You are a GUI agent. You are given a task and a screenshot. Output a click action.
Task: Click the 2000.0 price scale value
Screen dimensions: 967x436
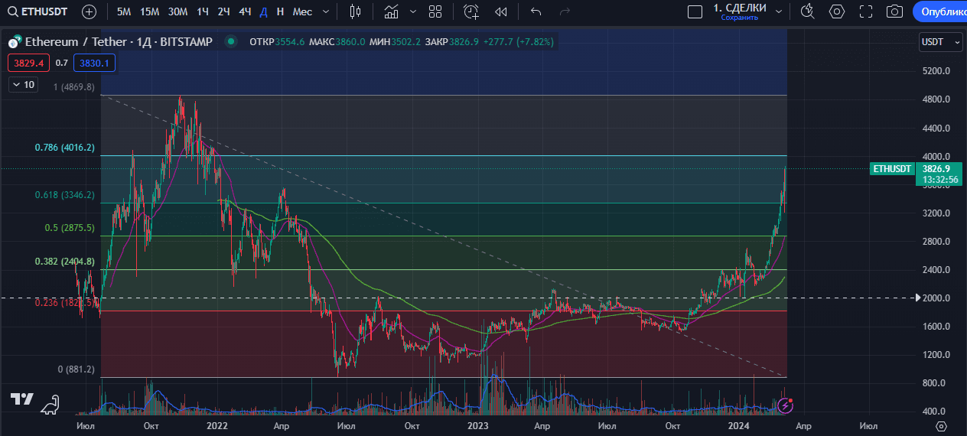(936, 298)
